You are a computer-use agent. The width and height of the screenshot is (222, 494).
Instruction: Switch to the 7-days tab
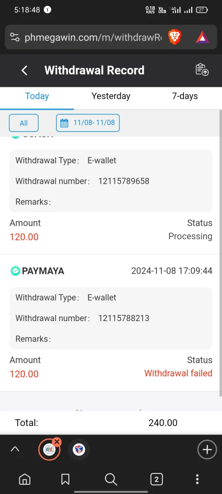pos(185,96)
